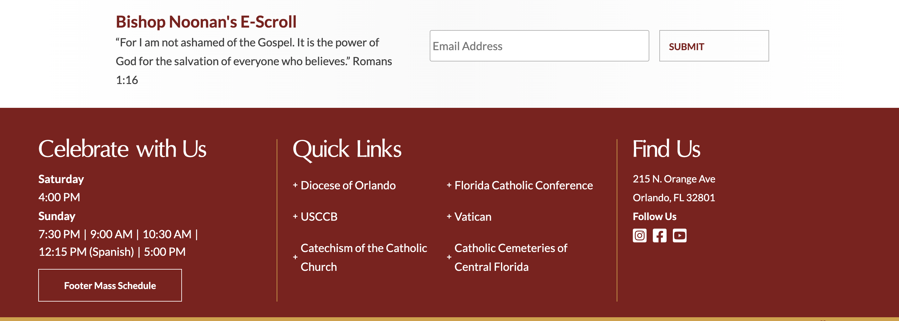
Task: Open the Facebook page icon
Action: 660,235
